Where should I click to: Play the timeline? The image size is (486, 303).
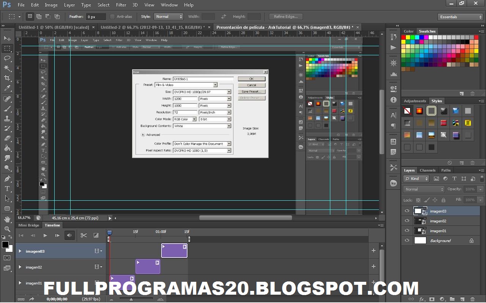point(45,235)
